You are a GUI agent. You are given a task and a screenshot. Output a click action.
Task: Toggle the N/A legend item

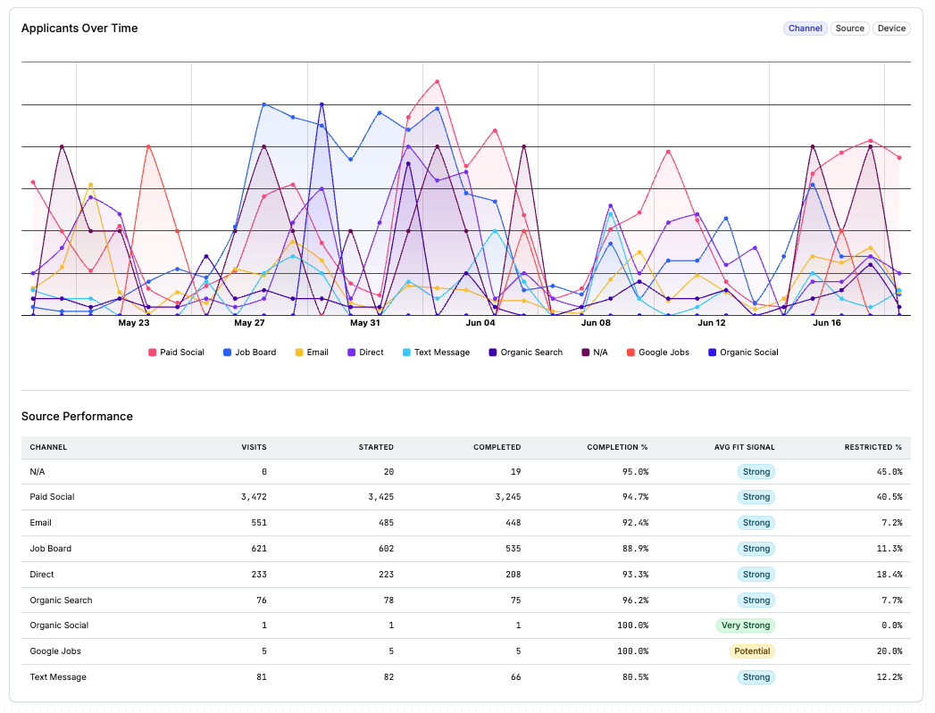595,352
